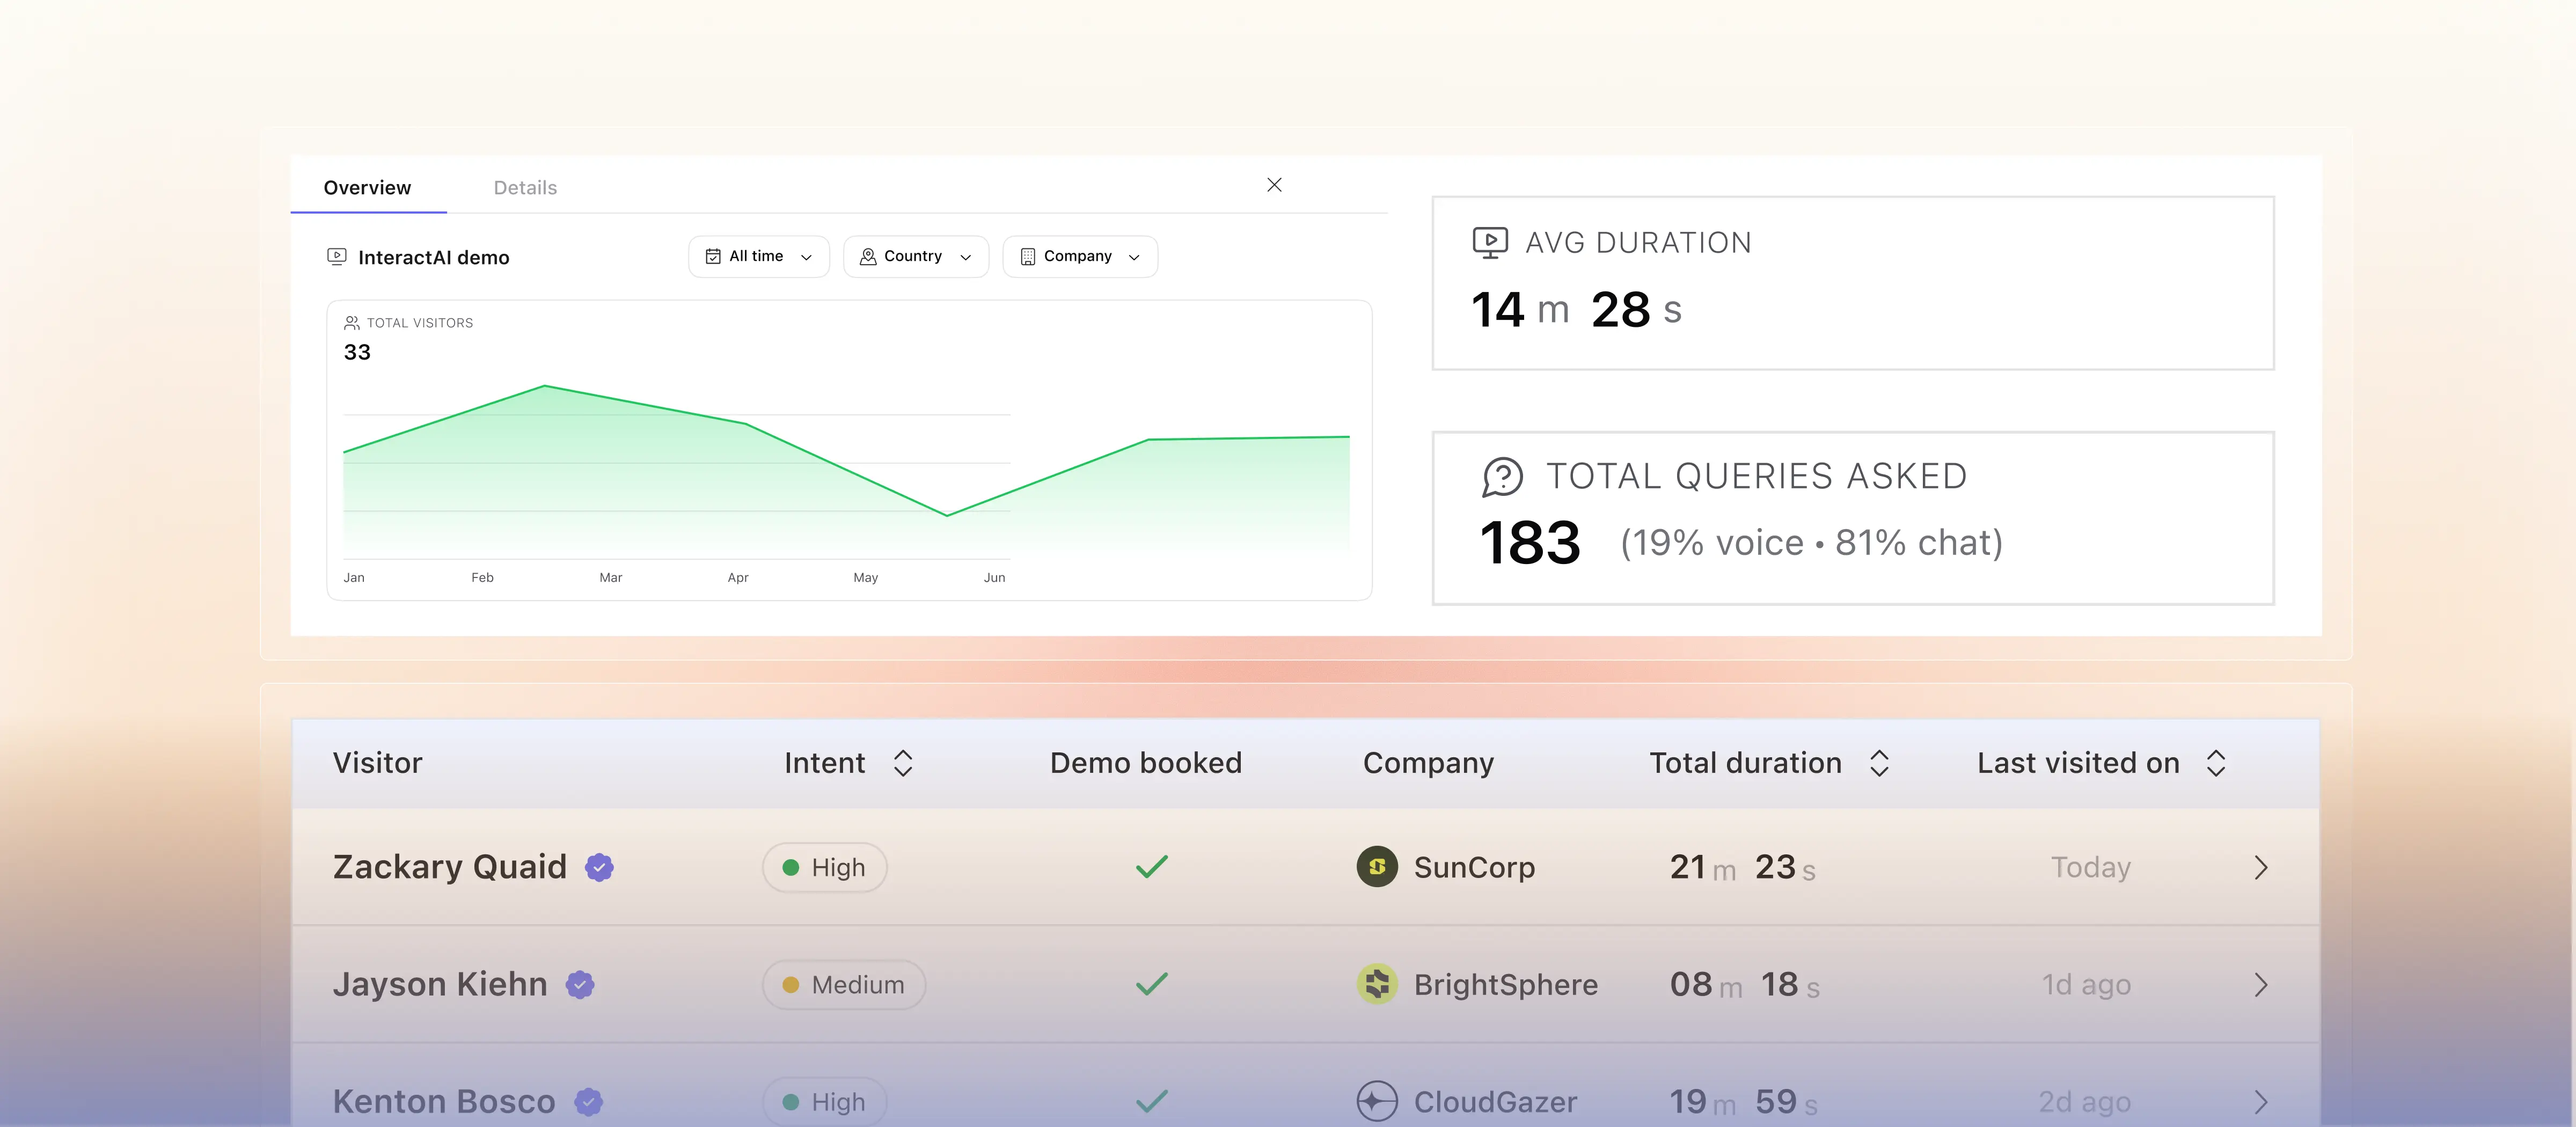Open the All time date dropdown

click(x=758, y=257)
